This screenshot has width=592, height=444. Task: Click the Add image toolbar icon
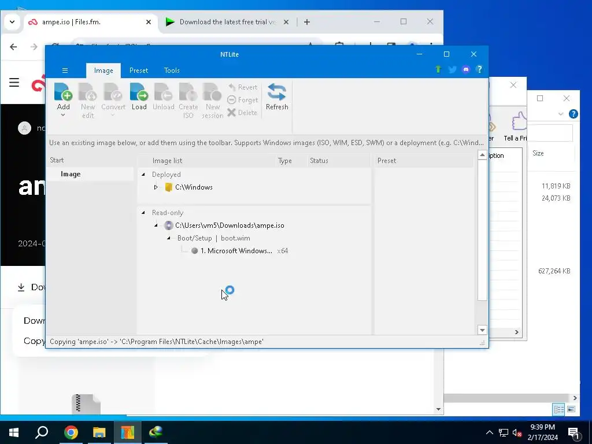point(63,92)
